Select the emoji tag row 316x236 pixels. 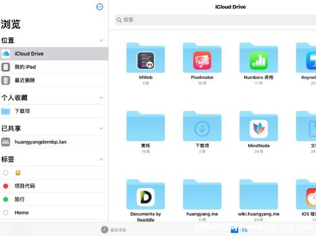[54, 173]
